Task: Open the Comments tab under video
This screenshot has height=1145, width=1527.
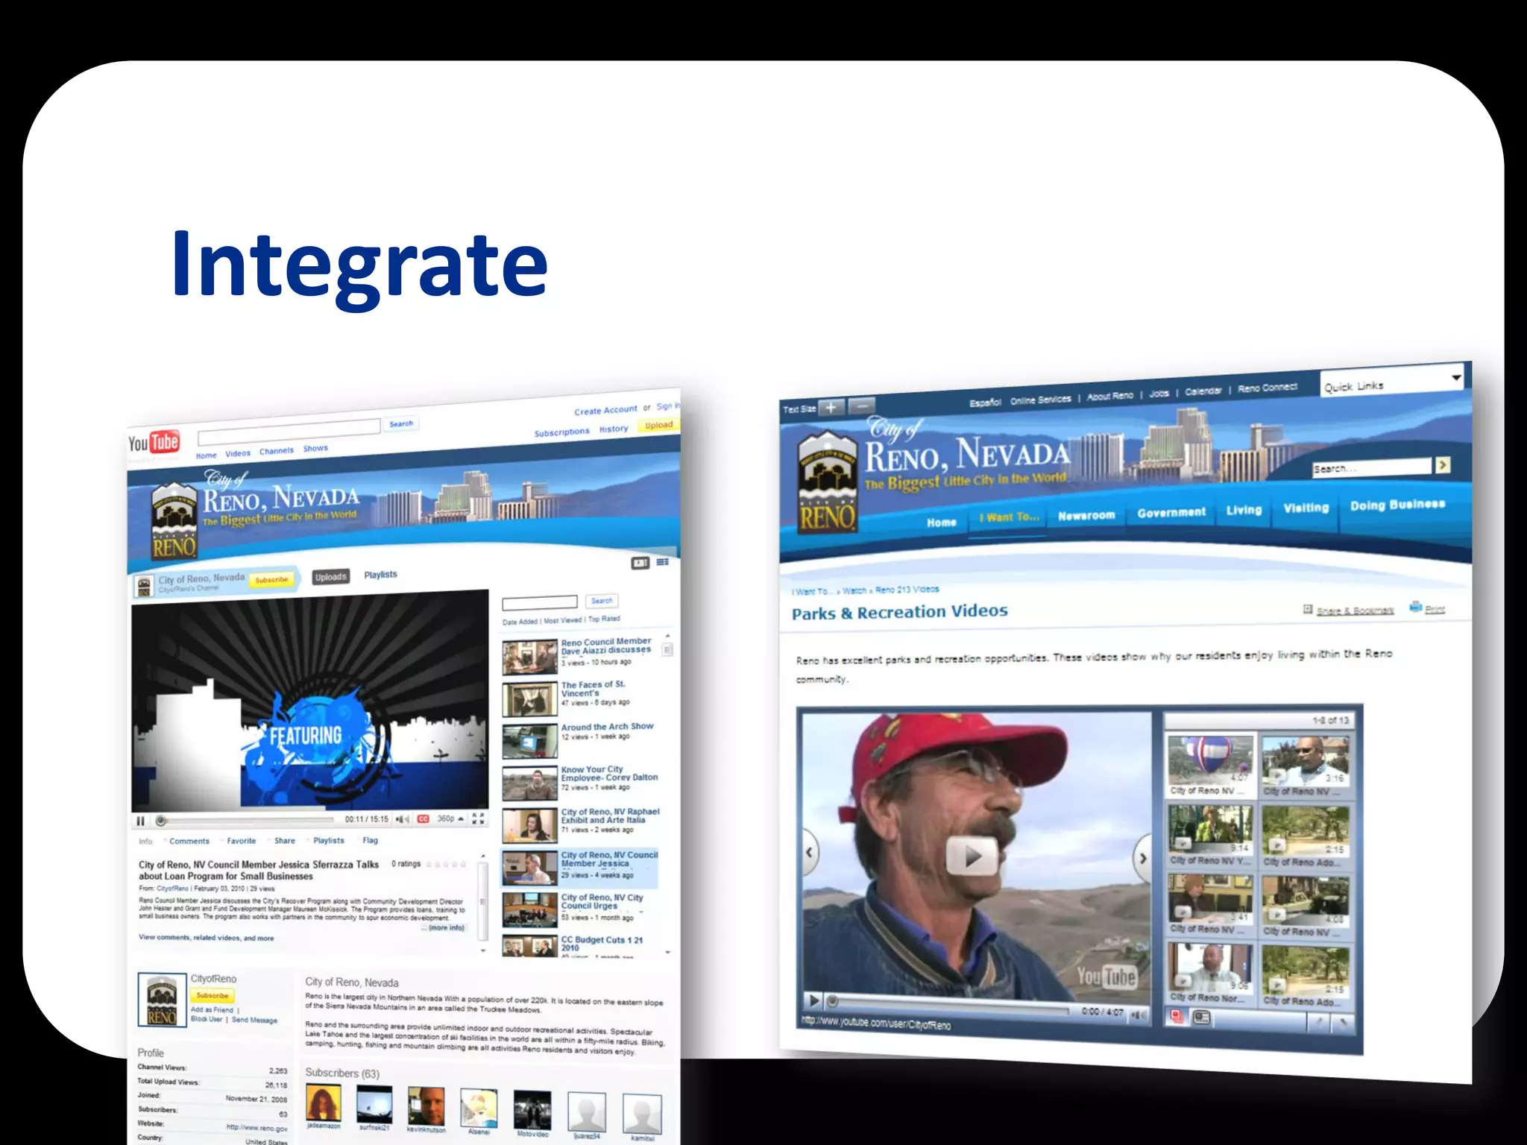Action: point(189,841)
